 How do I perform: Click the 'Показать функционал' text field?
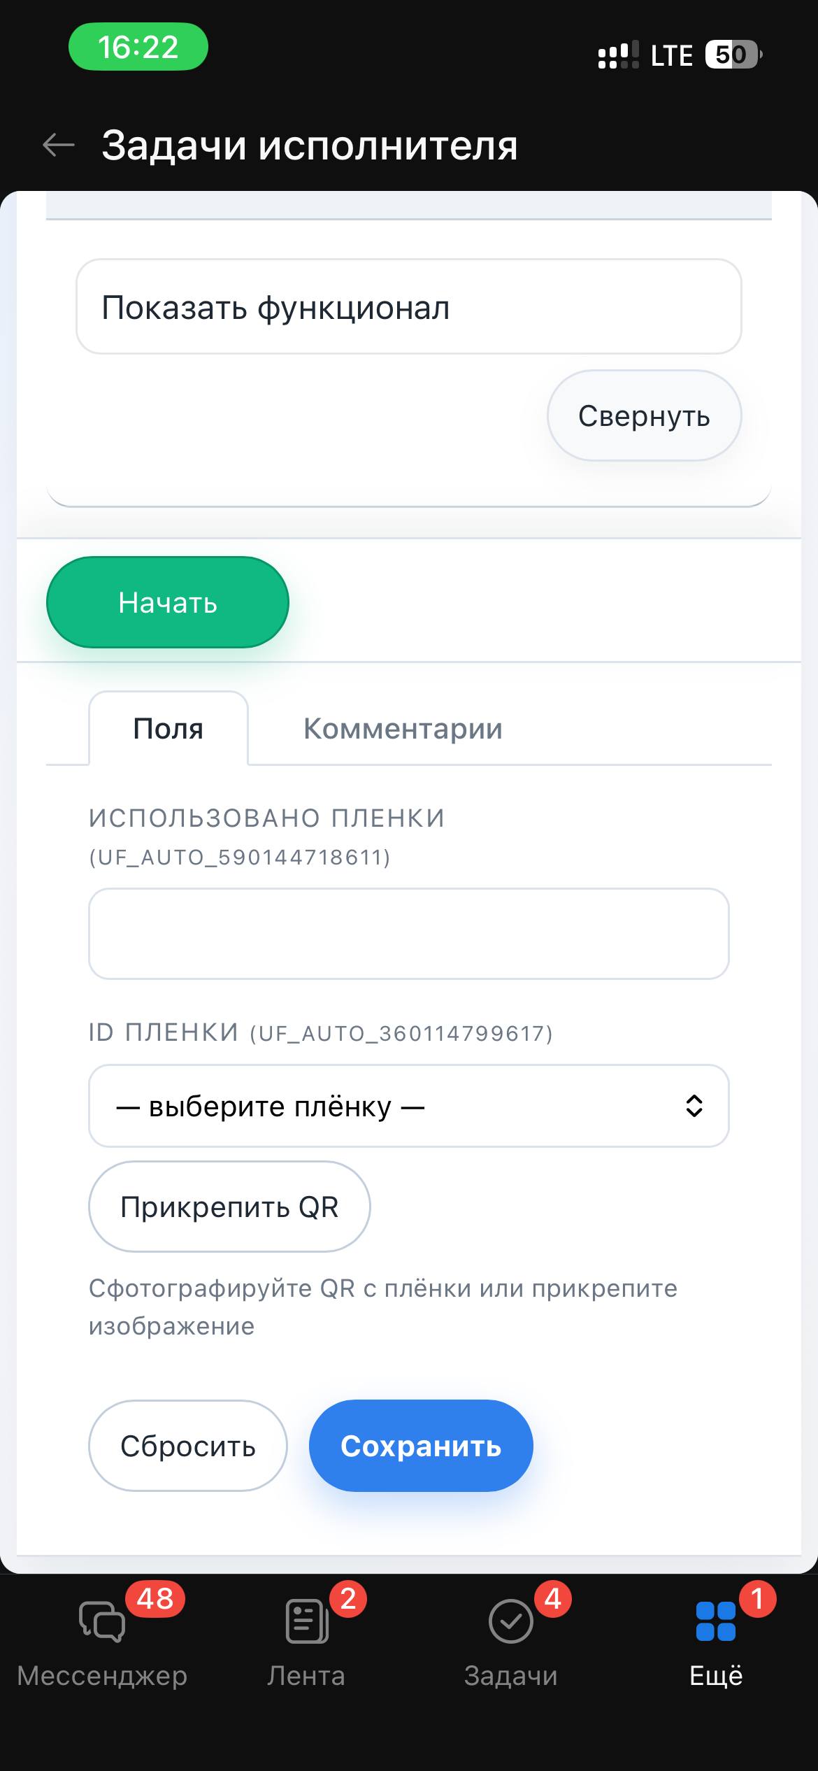(x=408, y=307)
